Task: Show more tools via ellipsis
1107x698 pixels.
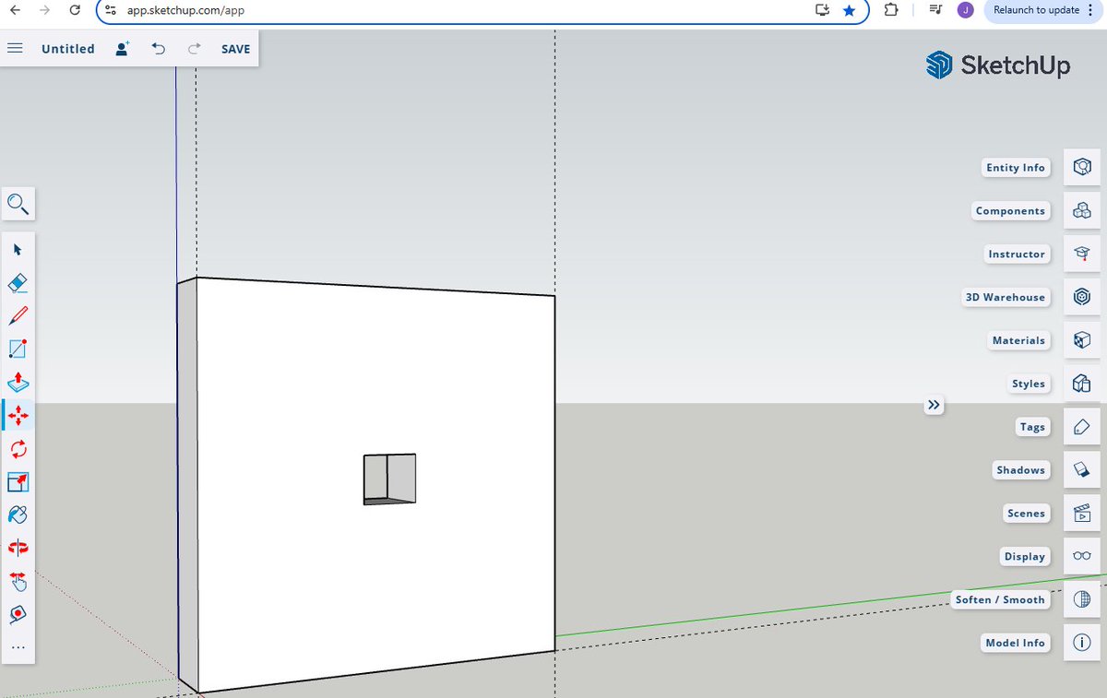Action: (x=18, y=647)
